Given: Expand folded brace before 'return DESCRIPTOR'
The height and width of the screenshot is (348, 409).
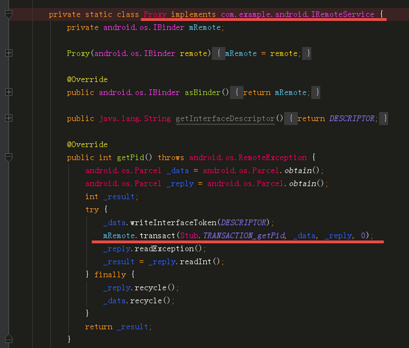Looking at the screenshot, I should pyautogui.click(x=291, y=118).
